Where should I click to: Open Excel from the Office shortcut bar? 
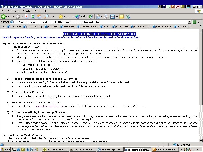(168, 6)
